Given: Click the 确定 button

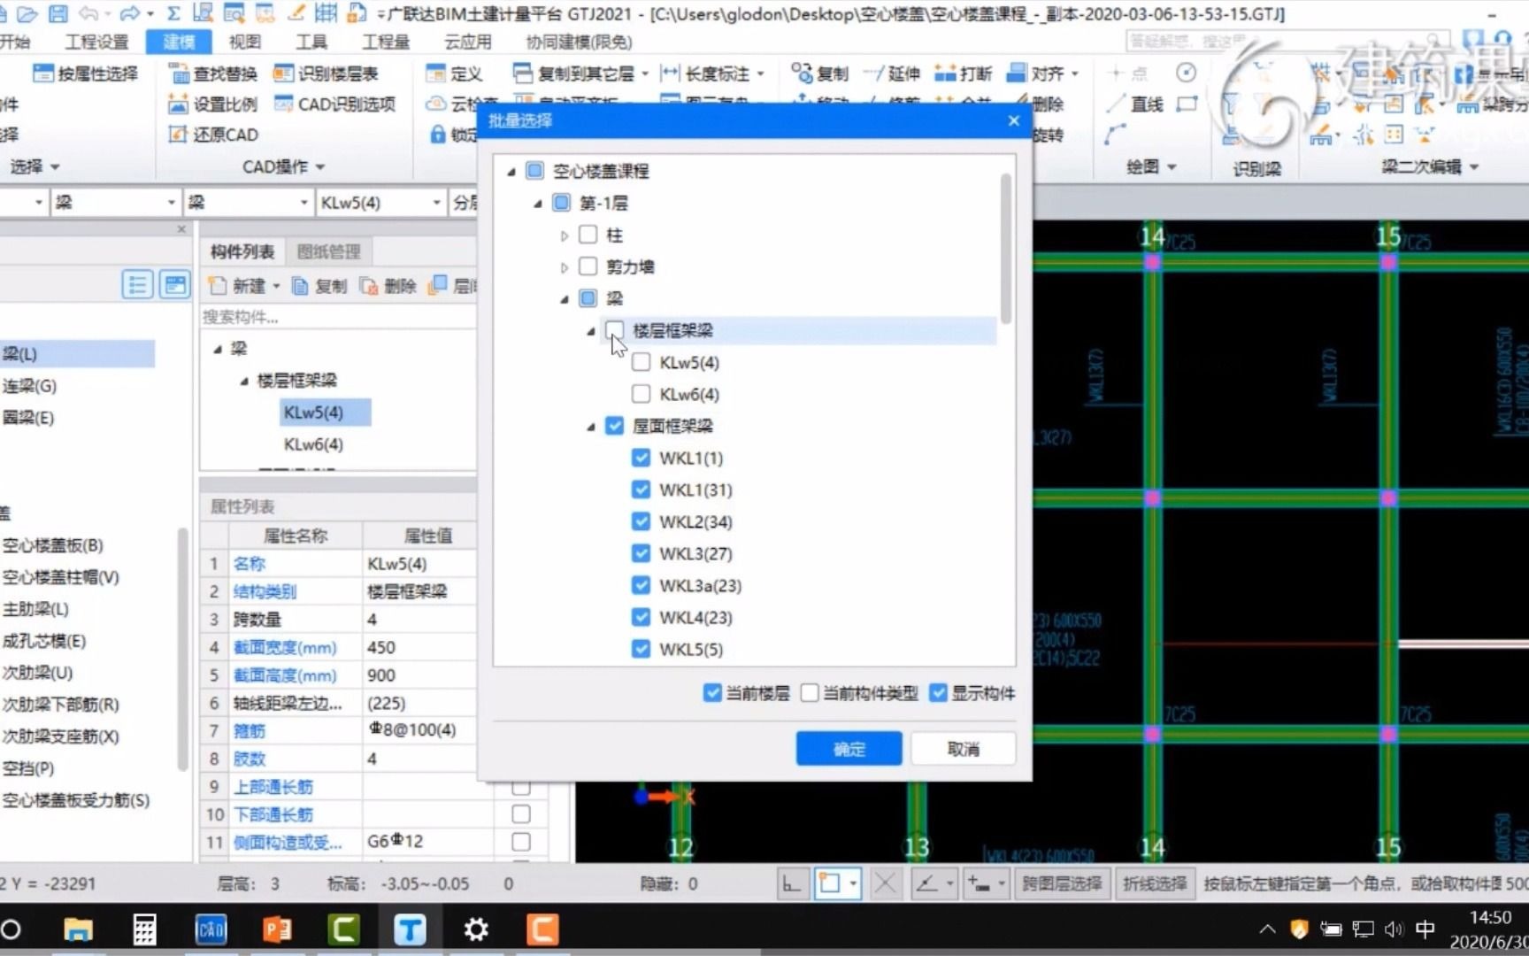Looking at the screenshot, I should pos(849,749).
